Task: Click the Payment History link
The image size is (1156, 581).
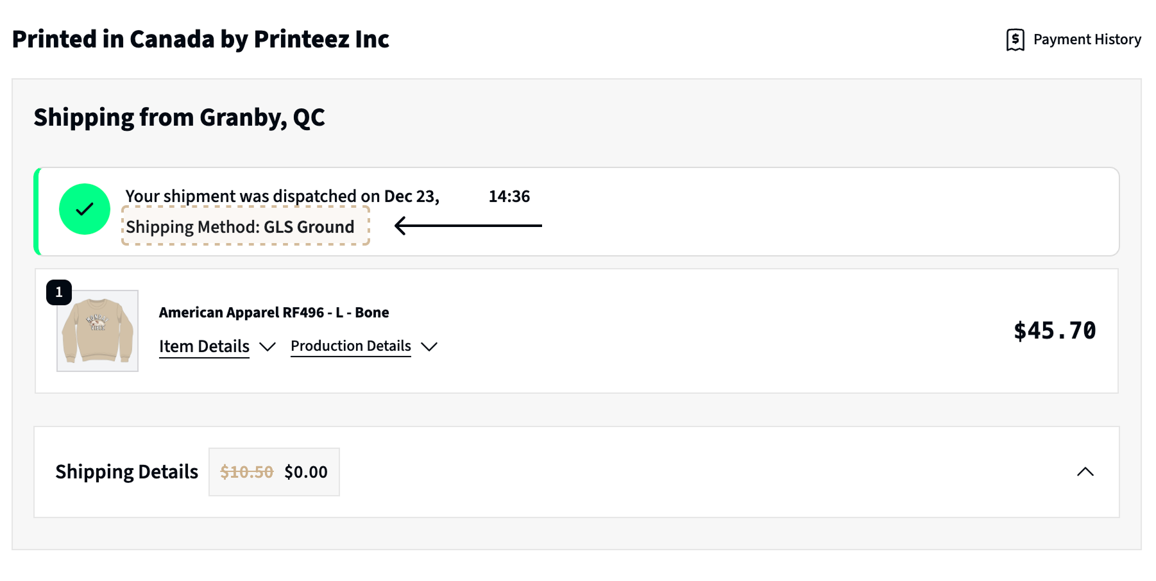Action: point(1087,40)
